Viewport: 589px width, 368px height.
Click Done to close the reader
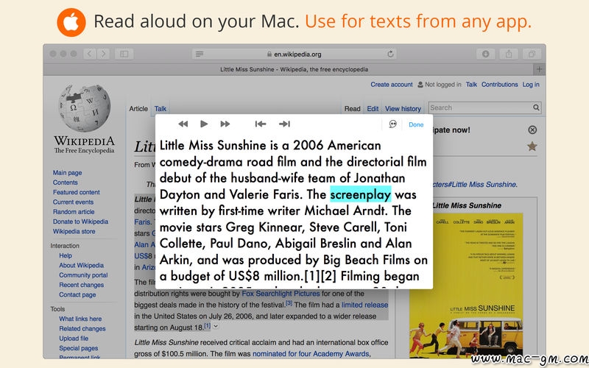click(x=416, y=124)
